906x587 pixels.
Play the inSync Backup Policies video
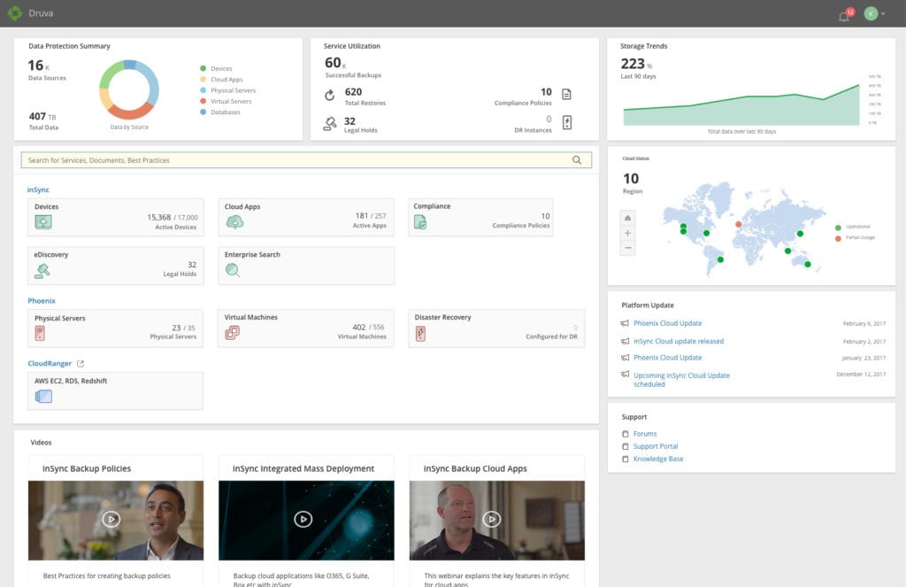coord(111,520)
